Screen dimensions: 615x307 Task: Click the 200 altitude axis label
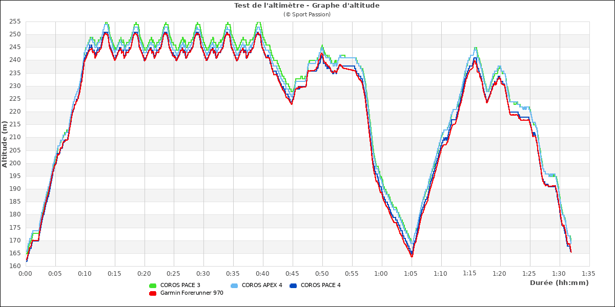point(14,163)
